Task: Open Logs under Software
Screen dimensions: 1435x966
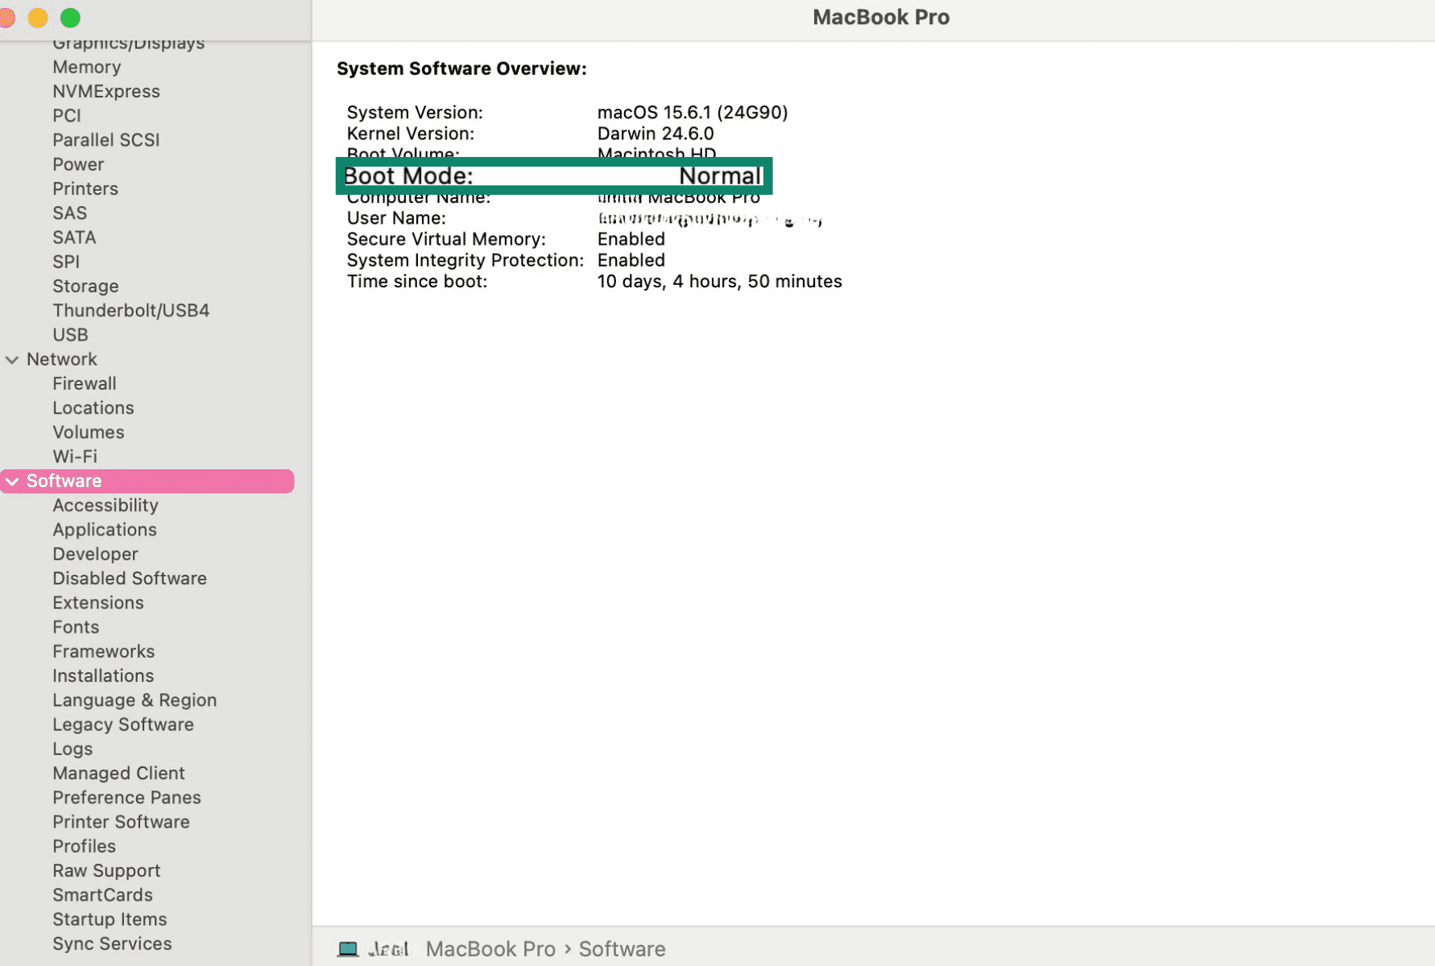Action: 72,749
